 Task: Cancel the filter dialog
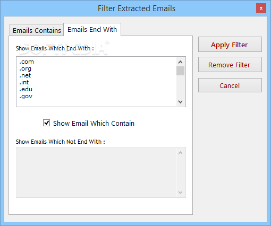230,85
